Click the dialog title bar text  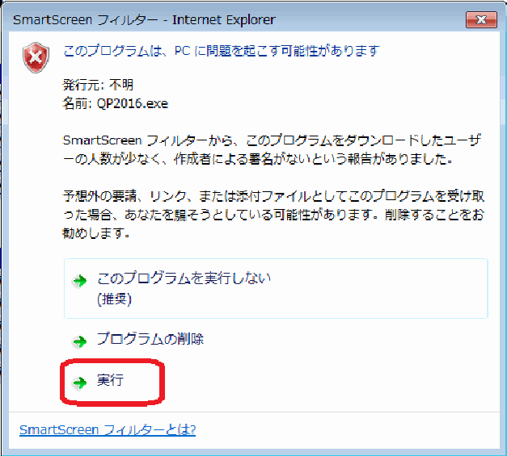click(x=142, y=19)
